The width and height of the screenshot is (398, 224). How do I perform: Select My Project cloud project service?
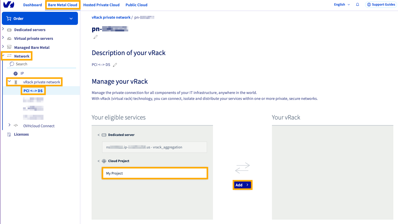(x=155, y=173)
